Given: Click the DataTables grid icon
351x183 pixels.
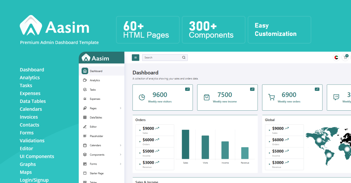Looking at the screenshot, I should pos(85,117).
